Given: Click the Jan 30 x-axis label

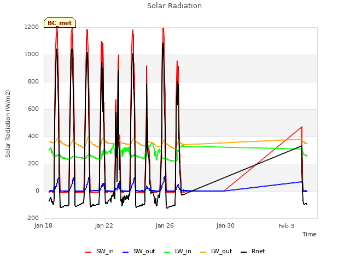Looking at the screenshot, I should (x=225, y=225).
